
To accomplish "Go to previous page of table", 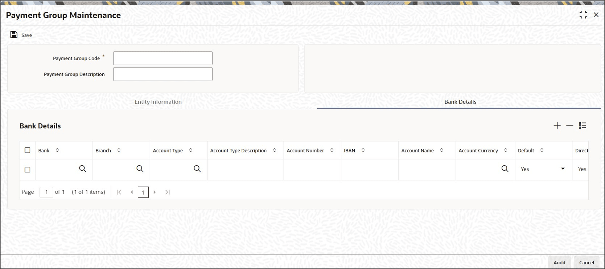I will (x=132, y=192).
